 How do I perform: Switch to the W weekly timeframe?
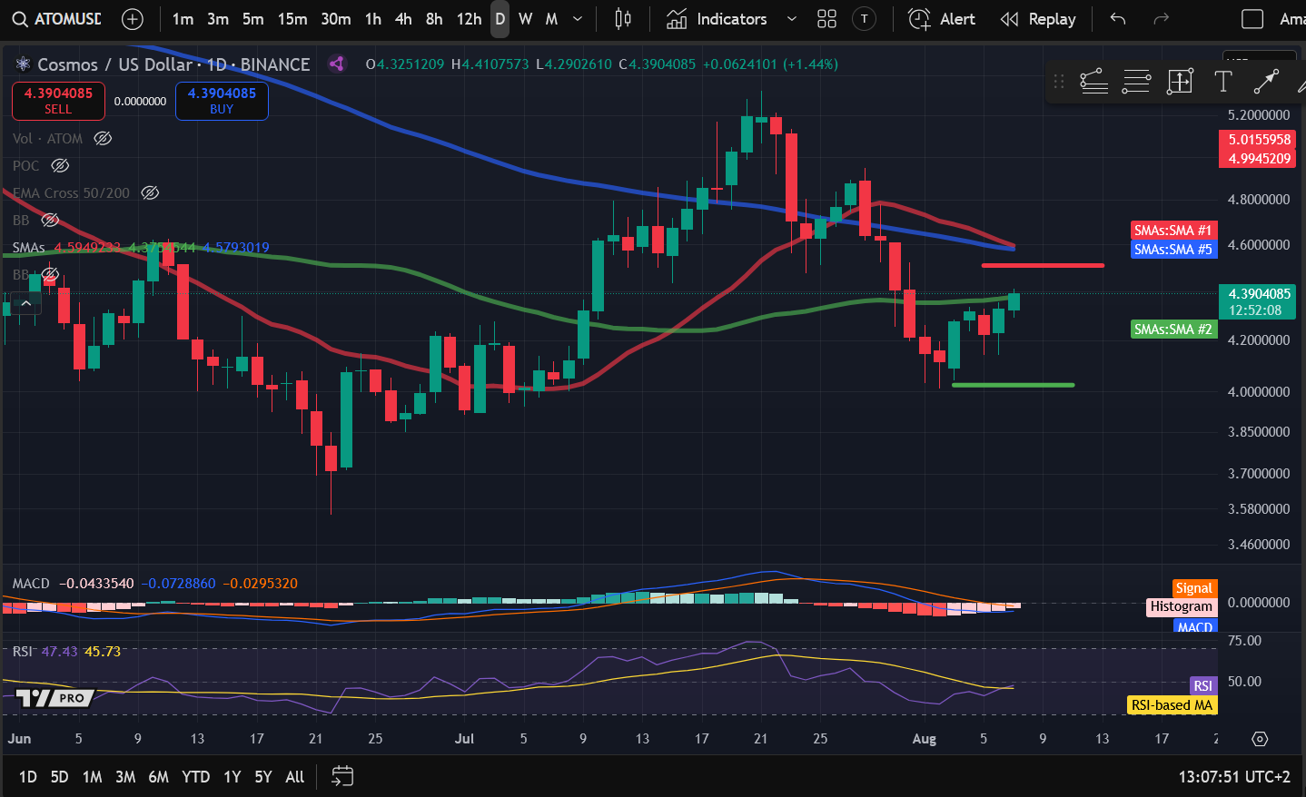(525, 19)
